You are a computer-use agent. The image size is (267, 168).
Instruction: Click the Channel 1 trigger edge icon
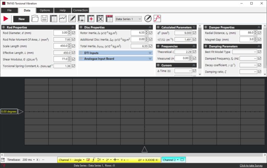[93, 160]
